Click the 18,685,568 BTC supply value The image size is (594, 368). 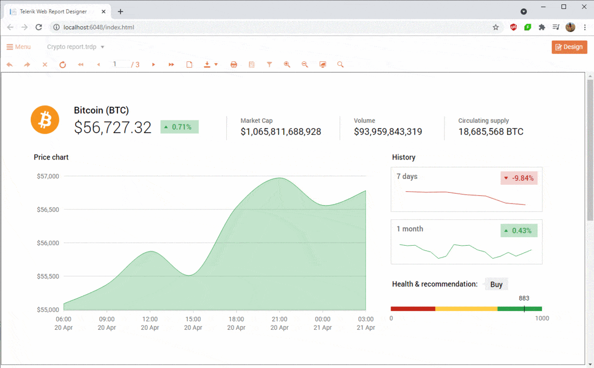pos(491,132)
